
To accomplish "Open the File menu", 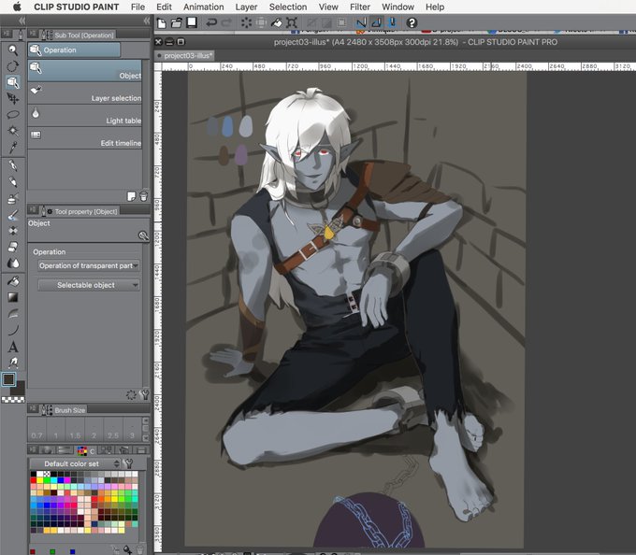I will tap(137, 7).
